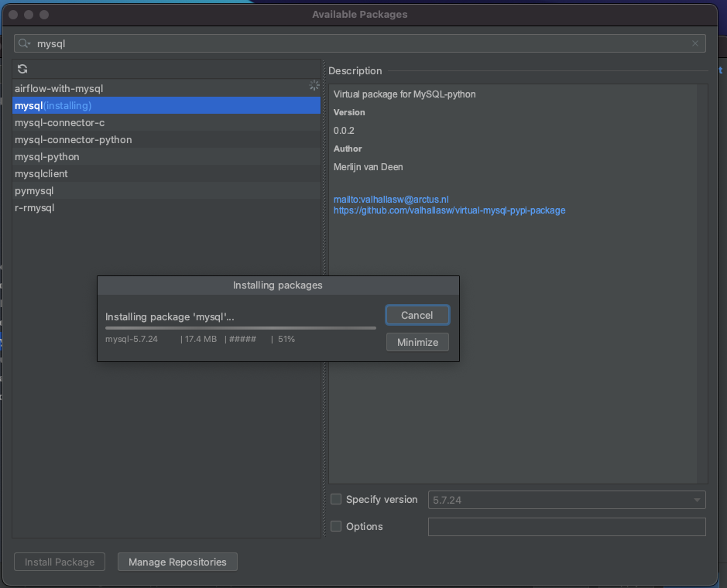Click the description panel vertical scrollbar
Image resolution: width=727 pixels, height=588 pixels.
[702, 284]
